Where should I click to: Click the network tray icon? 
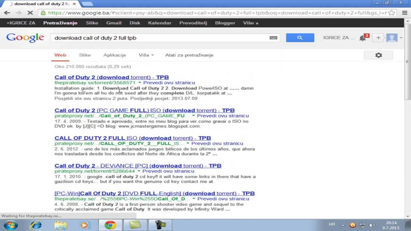[363, 225]
